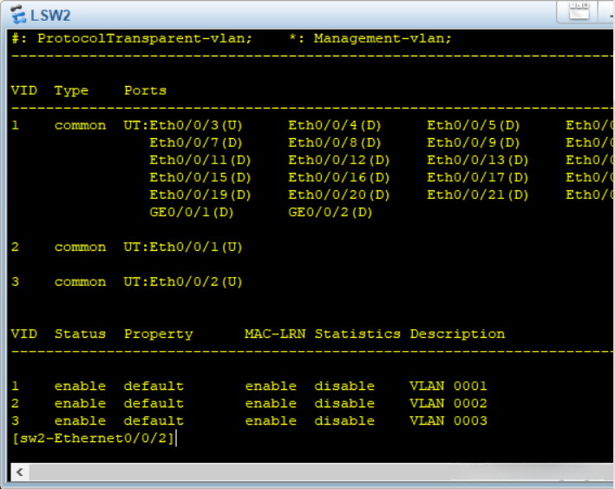Screen dimensions: 615x489
Task: Click 'VLAN 0002' description
Action: coord(448,403)
